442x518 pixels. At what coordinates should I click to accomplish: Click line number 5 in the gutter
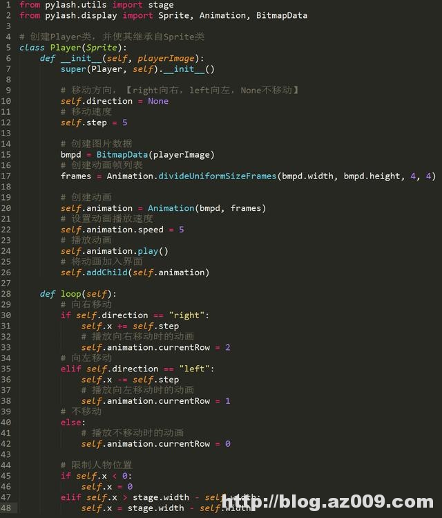point(8,48)
